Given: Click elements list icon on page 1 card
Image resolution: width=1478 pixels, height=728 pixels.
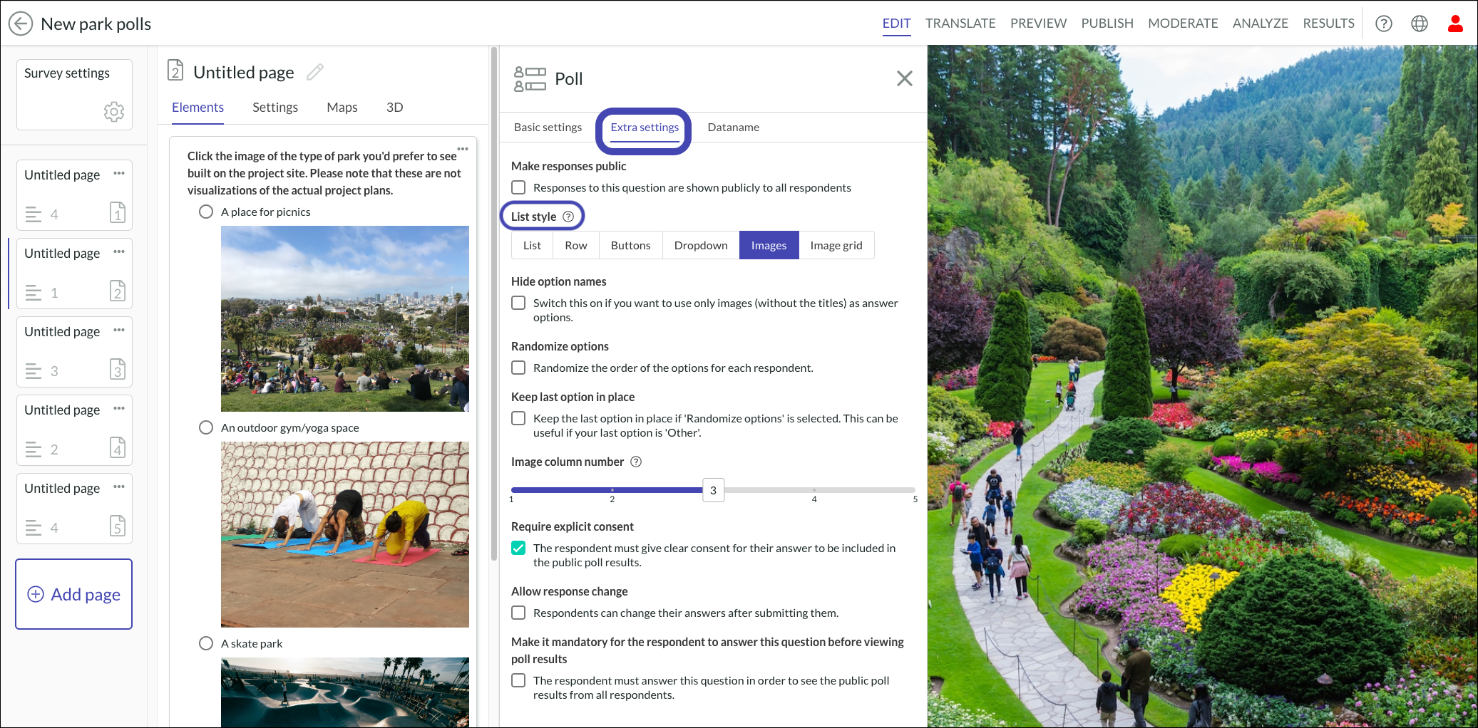Looking at the screenshot, I should [34, 214].
